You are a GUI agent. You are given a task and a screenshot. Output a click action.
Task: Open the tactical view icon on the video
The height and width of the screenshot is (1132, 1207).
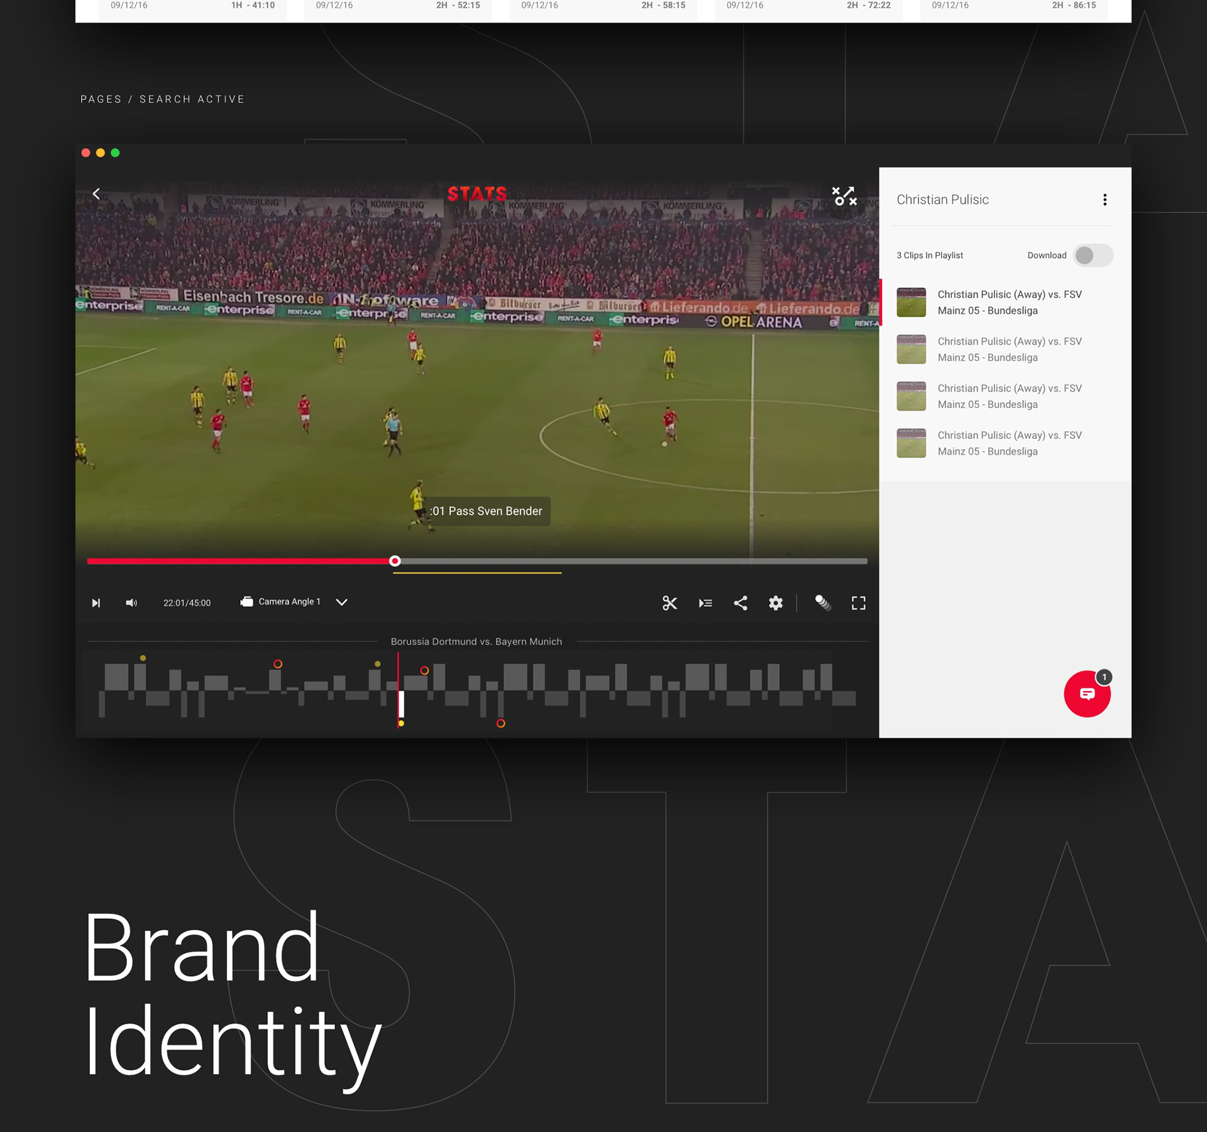844,196
